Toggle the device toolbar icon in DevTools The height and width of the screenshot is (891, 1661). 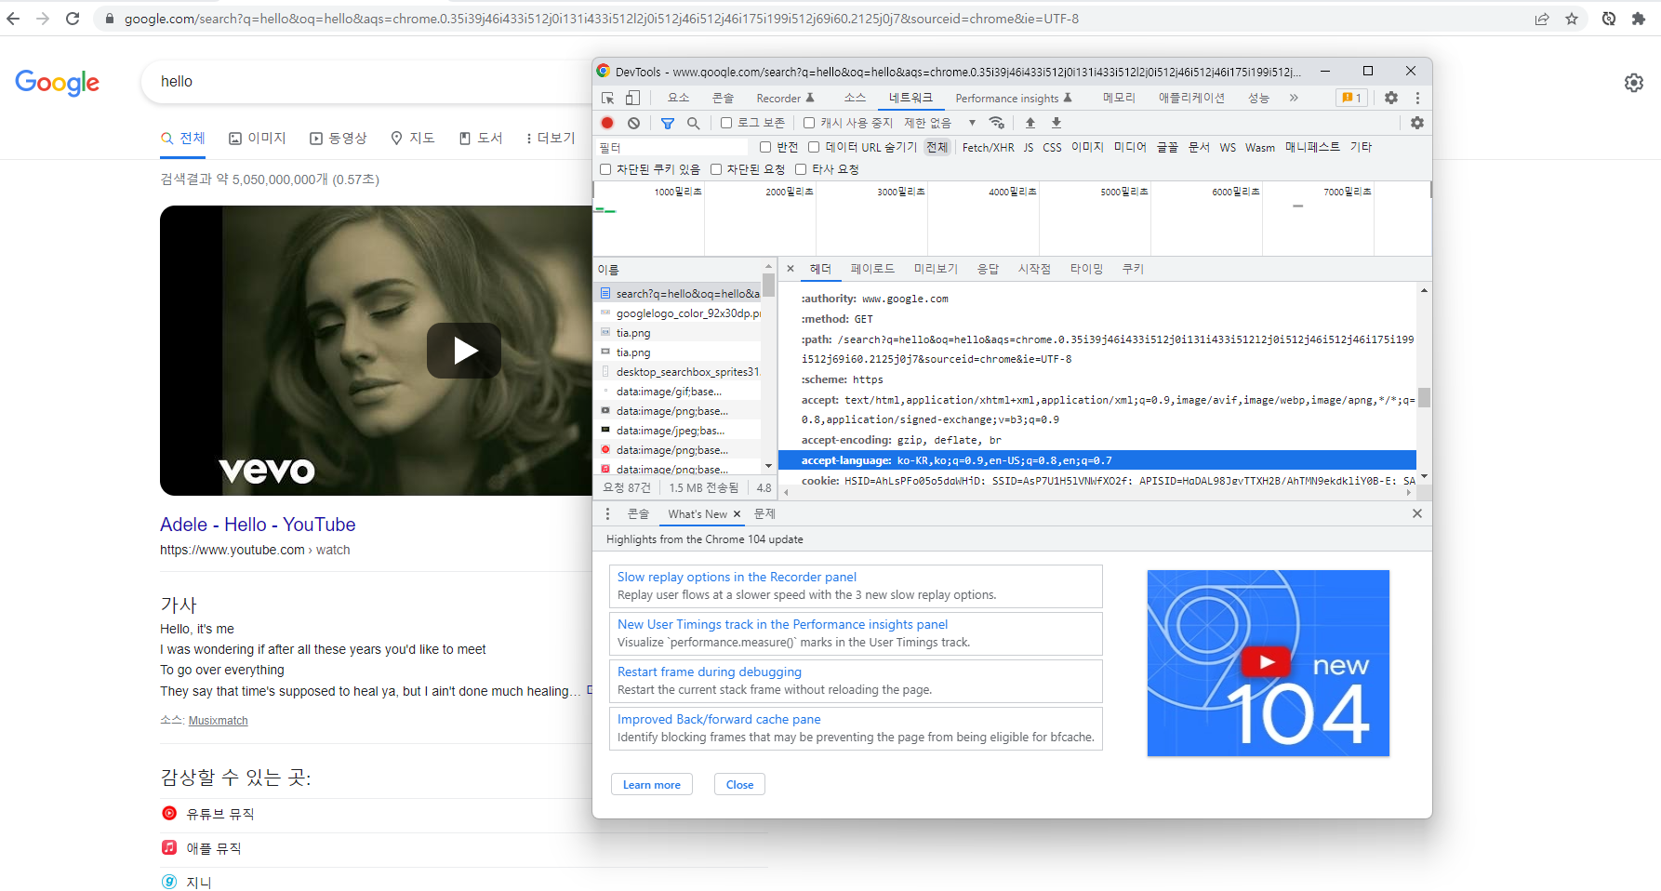[x=632, y=98]
